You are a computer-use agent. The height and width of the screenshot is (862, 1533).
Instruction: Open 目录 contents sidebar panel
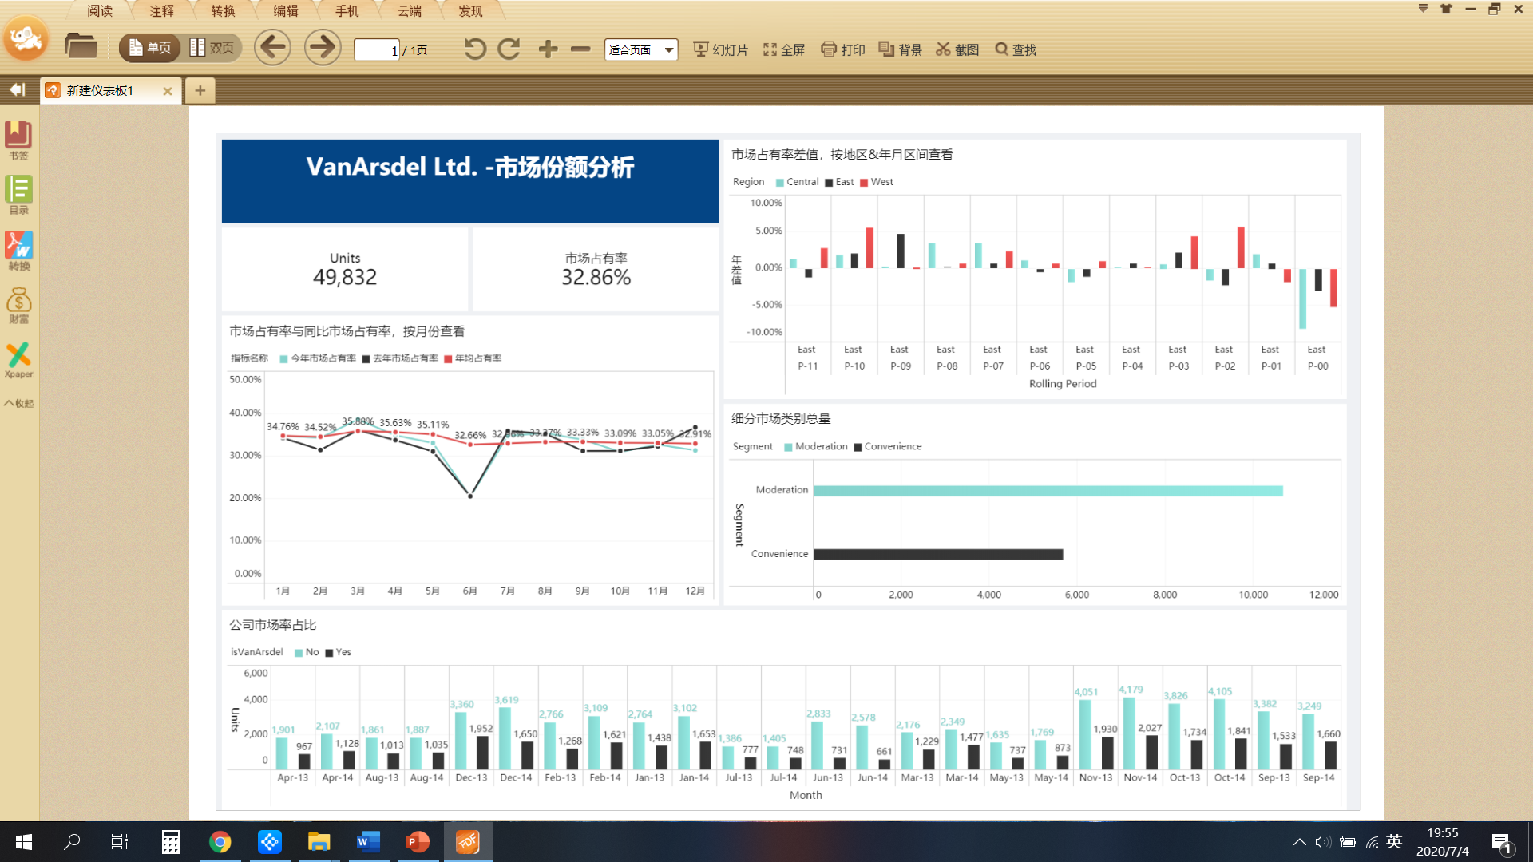point(18,196)
